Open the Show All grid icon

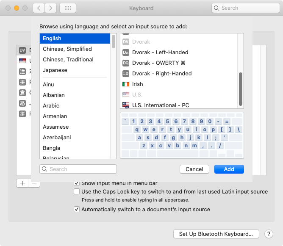[68, 8]
